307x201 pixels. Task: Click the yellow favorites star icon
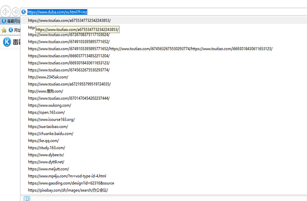[x=4, y=30]
